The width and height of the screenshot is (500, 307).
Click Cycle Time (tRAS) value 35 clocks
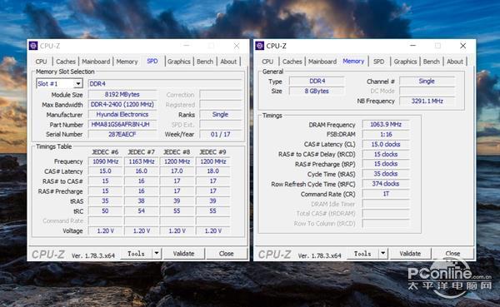[386, 174]
